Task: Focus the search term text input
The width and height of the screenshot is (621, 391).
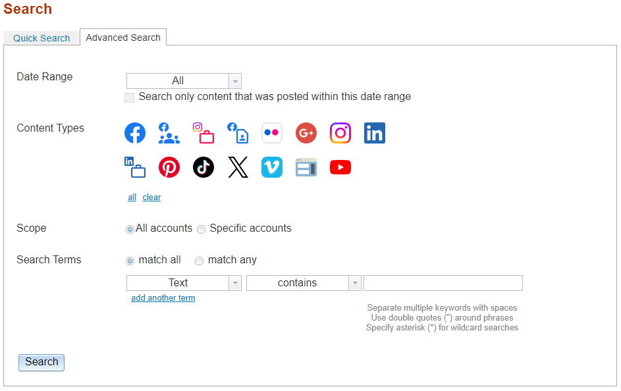Action: (443, 283)
